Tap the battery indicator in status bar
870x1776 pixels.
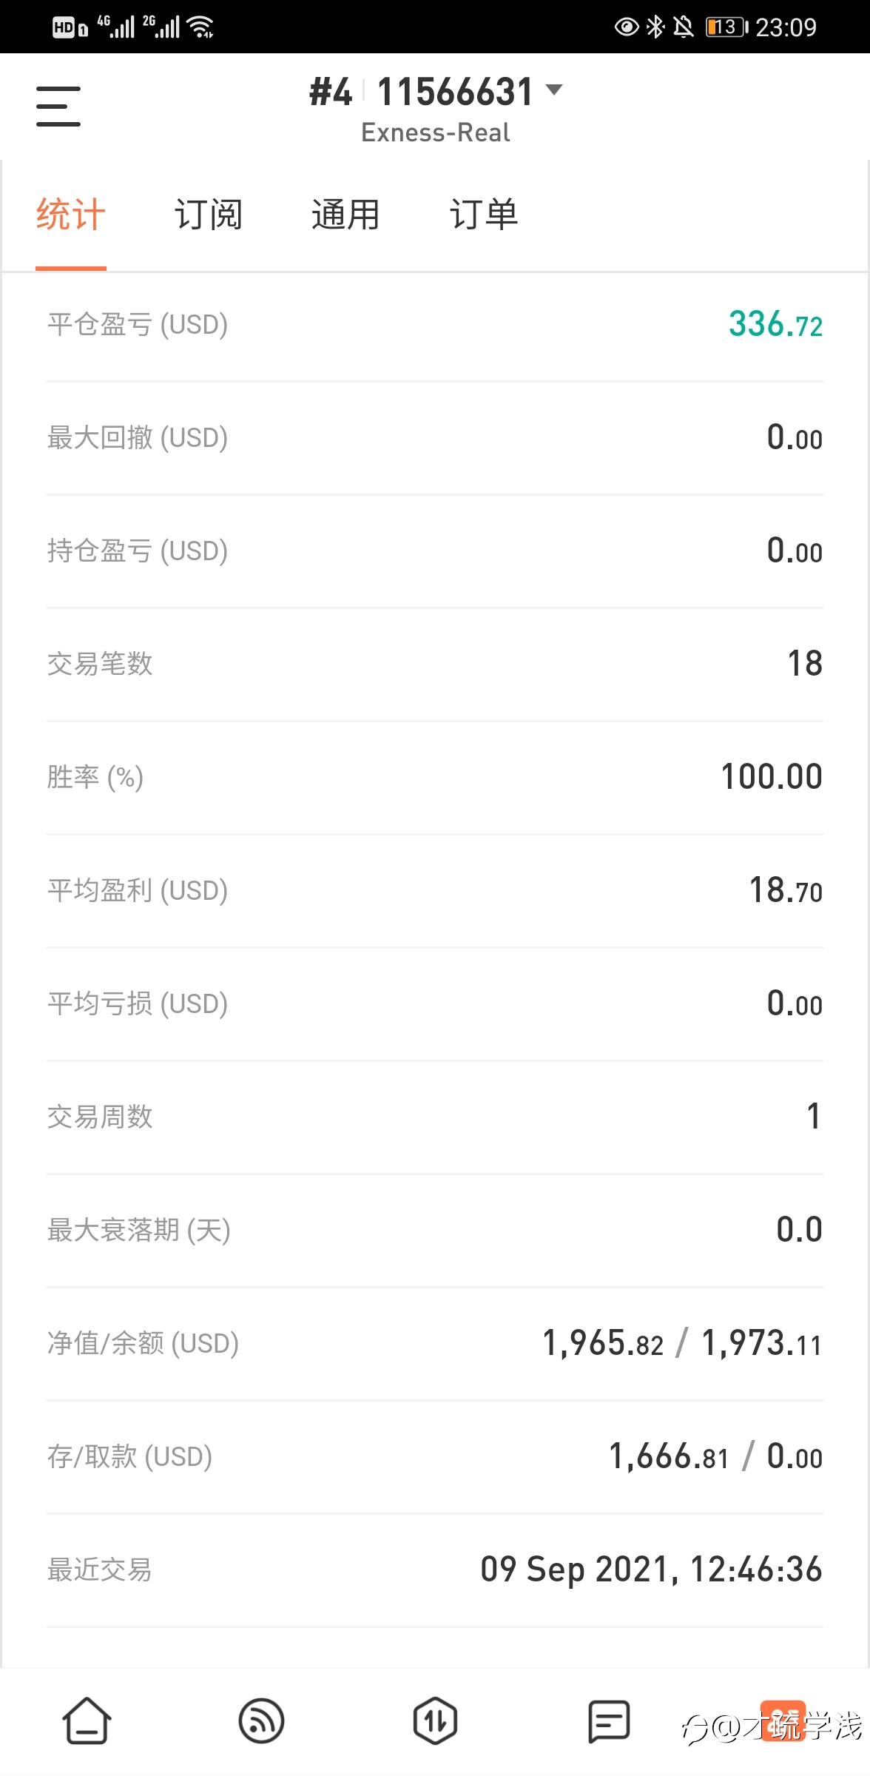(726, 27)
